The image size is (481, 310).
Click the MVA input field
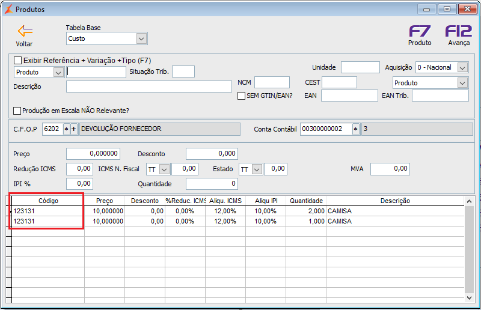coord(390,169)
